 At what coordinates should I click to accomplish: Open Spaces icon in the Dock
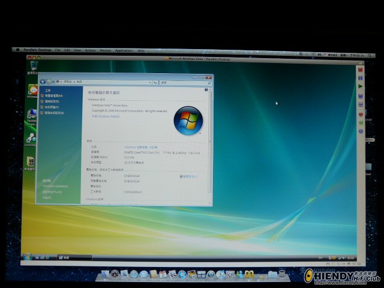(202, 275)
